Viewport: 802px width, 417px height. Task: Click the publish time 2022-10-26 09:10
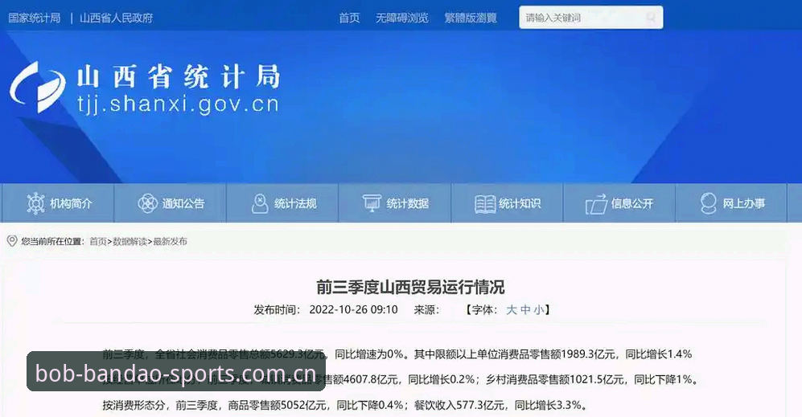point(353,309)
